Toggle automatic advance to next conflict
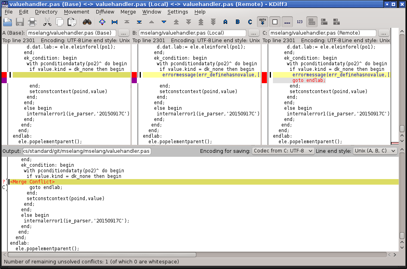Screen dimensions: 407x269 tap(263, 22)
